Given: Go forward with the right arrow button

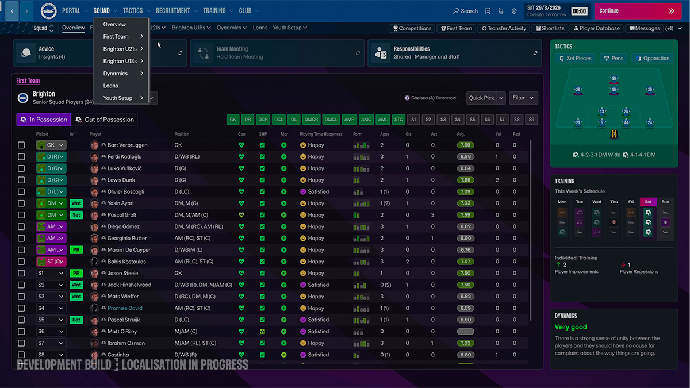Looking at the screenshot, I should click(x=26, y=11).
